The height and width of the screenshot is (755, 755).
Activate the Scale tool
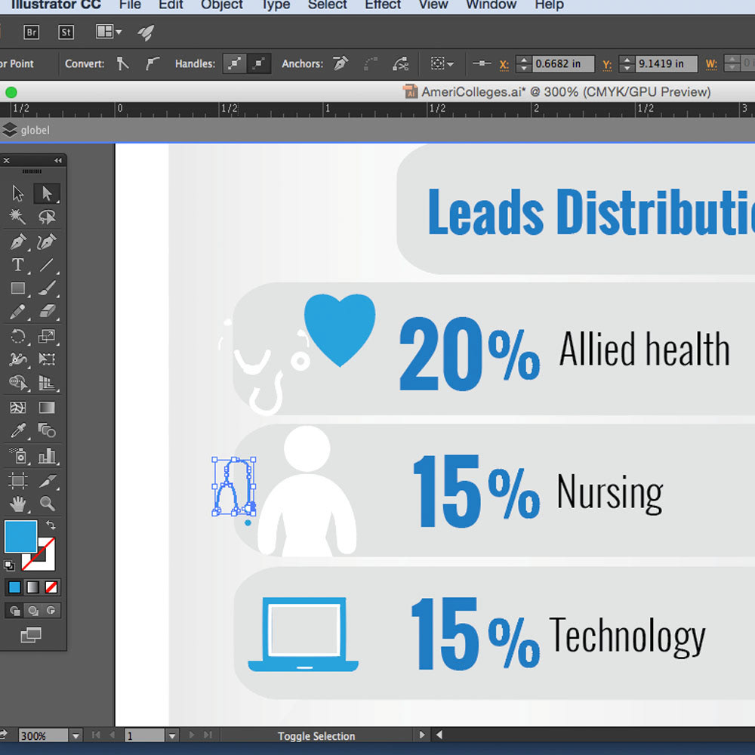pos(47,336)
